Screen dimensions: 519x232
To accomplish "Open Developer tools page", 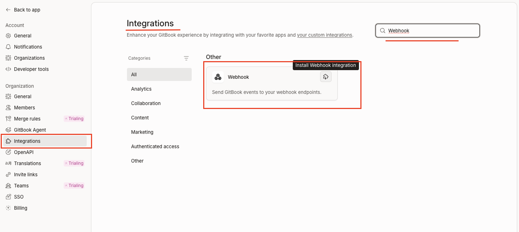I will (x=45, y=69).
